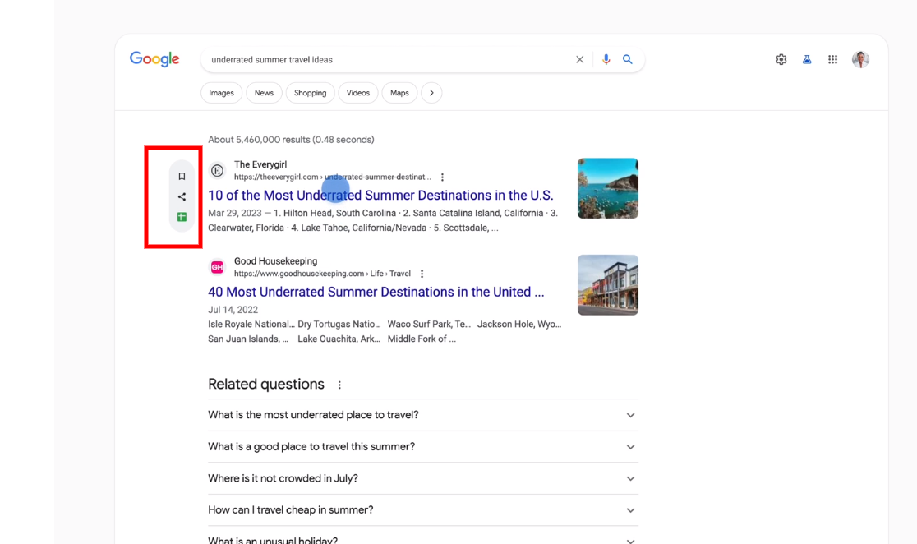The width and height of the screenshot is (917, 544).
Task: Expand "How can I travel cheap in summer?"
Action: click(x=423, y=510)
